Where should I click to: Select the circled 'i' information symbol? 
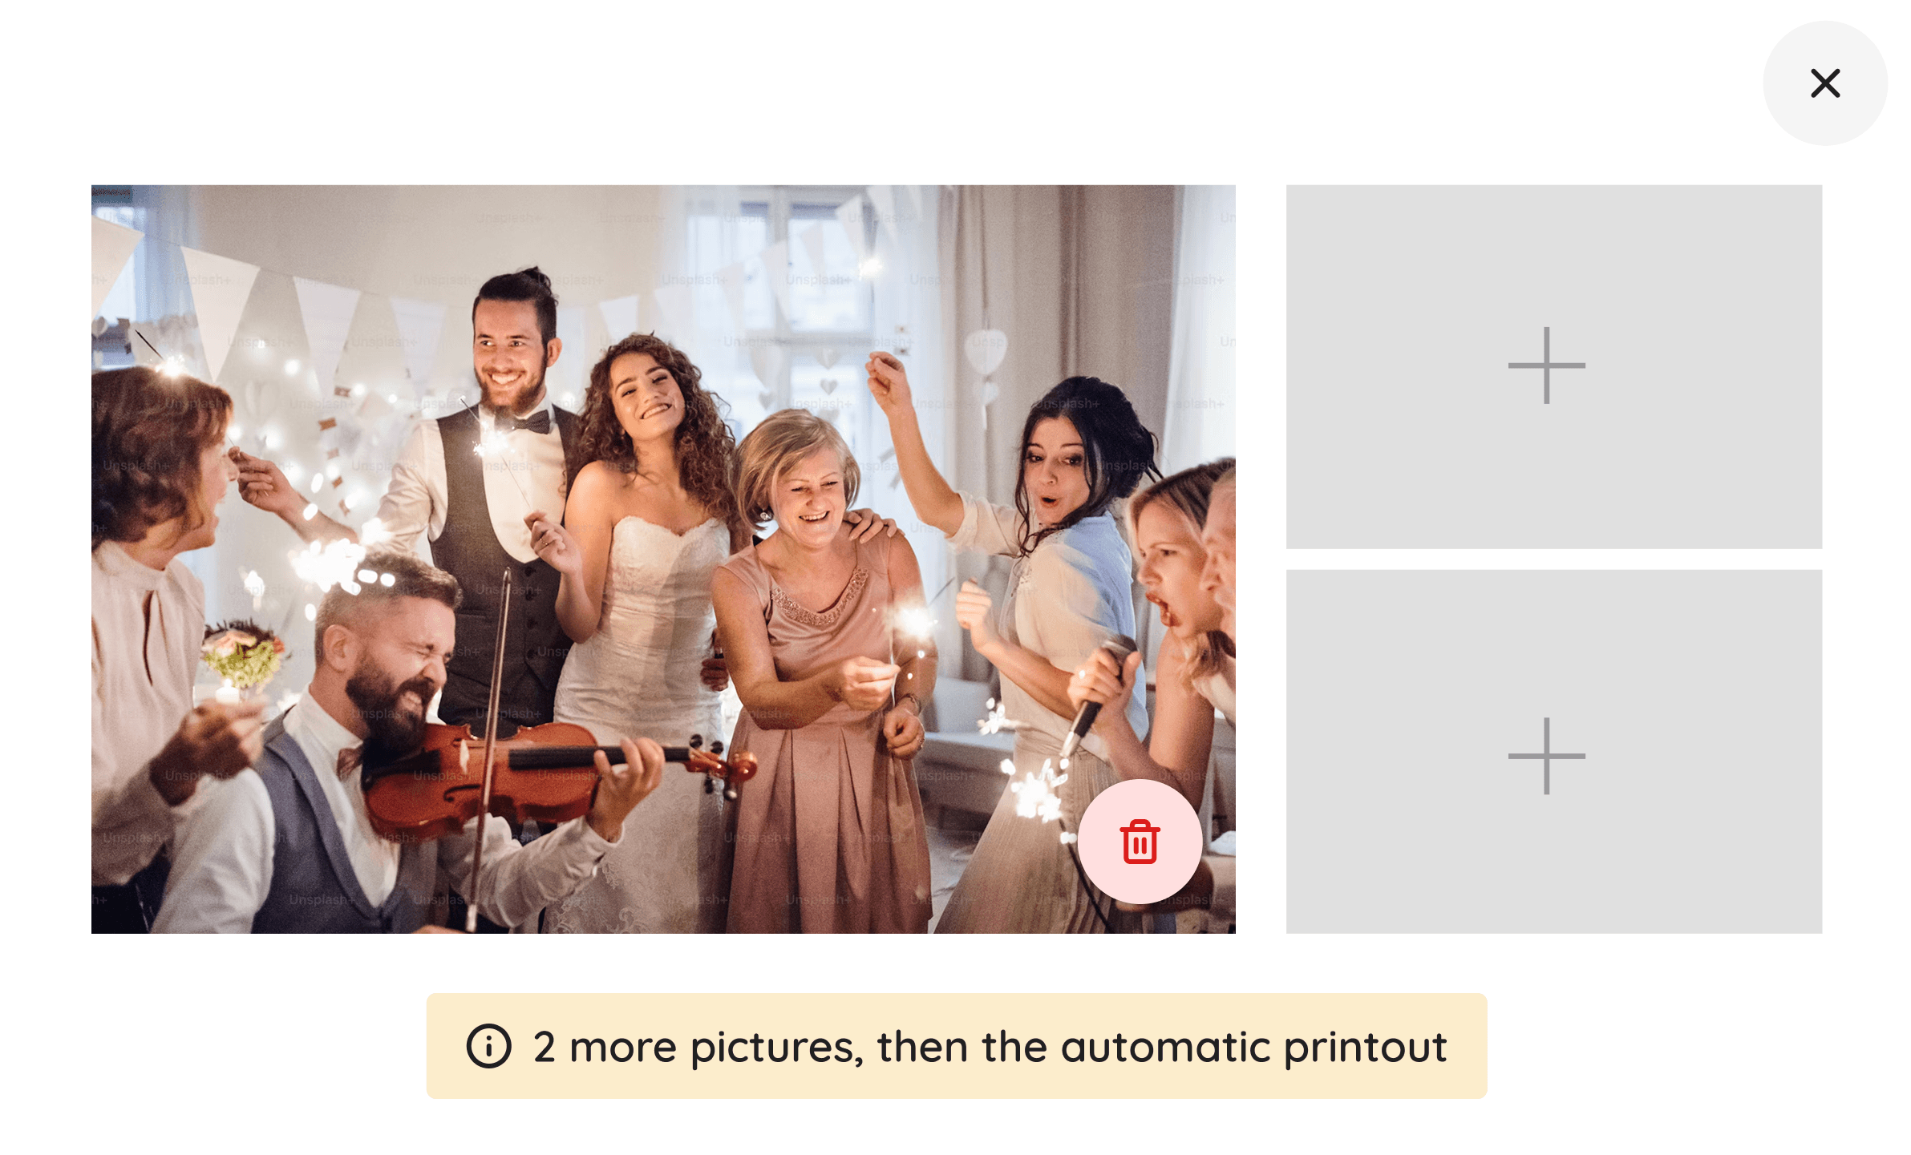pos(488,1046)
